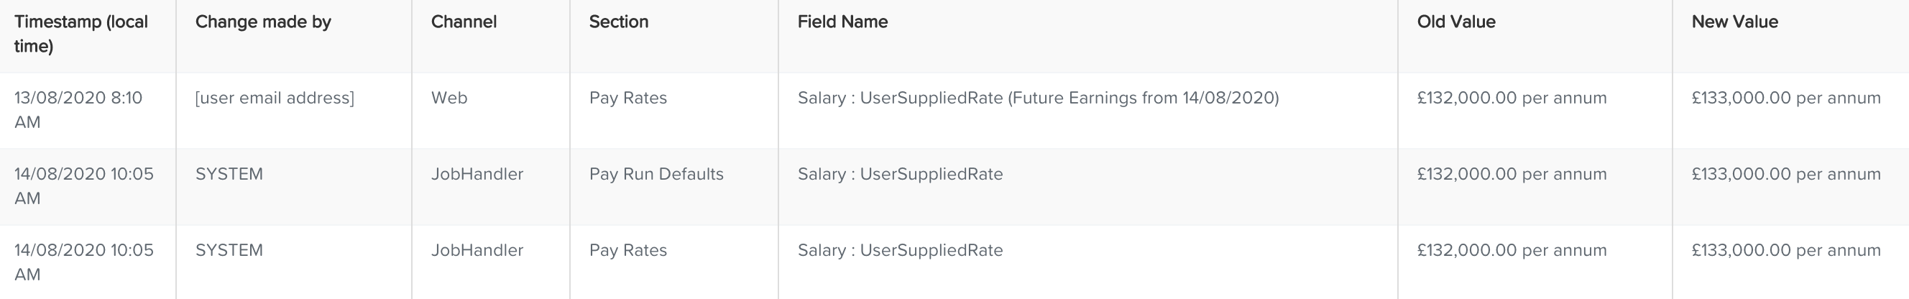Viewport: 1909px width, 299px height.
Task: Click the Pay Run Defaults section cell
Action: (655, 174)
